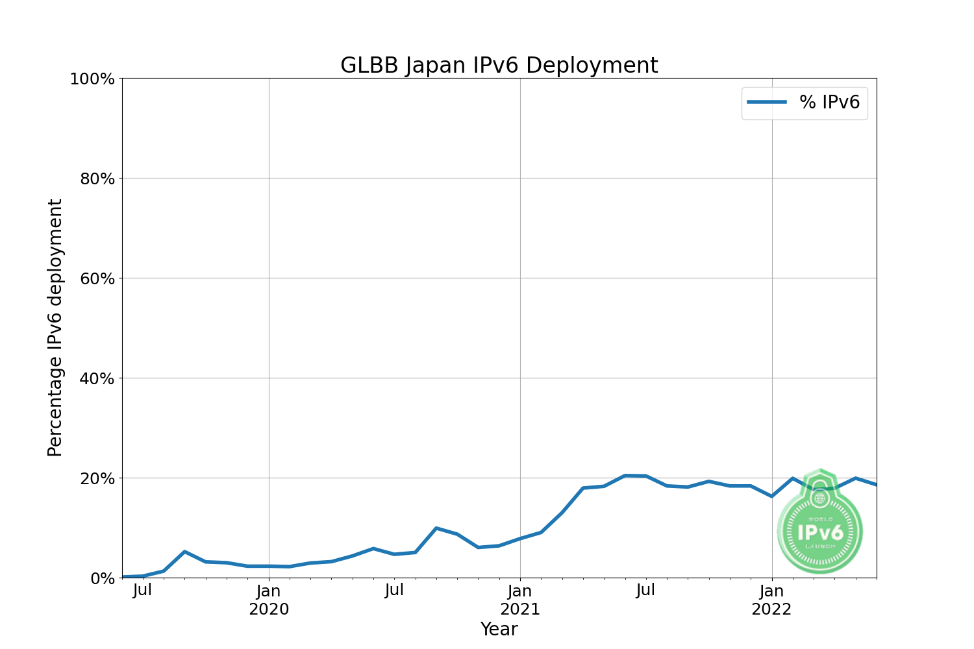Click the 60% y-axis tick label

tap(96, 278)
